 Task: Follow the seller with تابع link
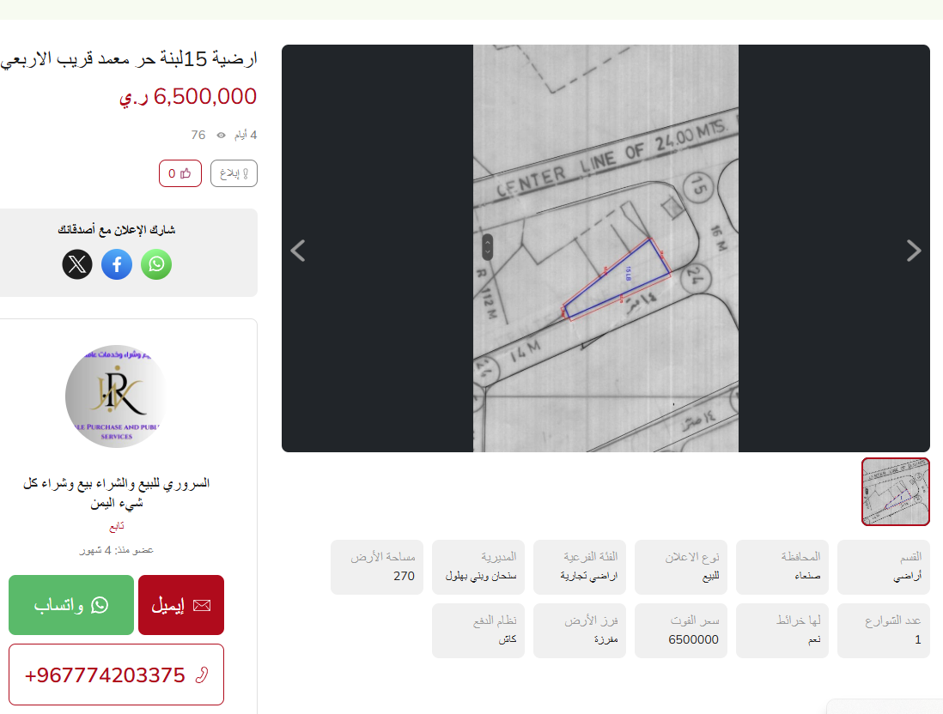(116, 526)
